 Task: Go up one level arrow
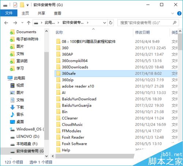pos(29,23)
